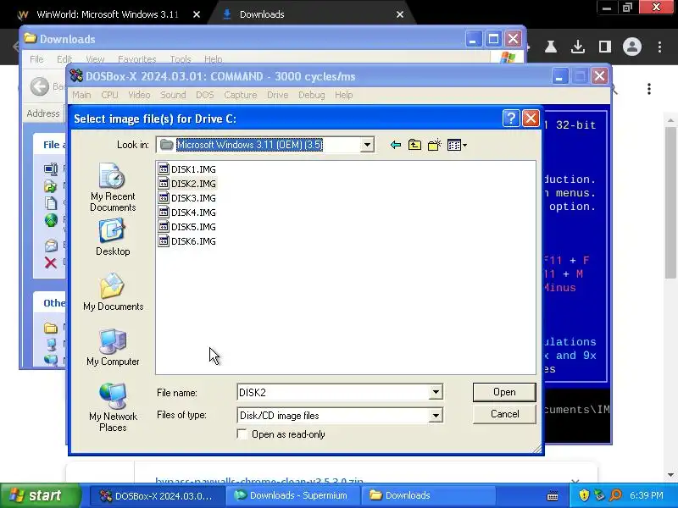
Task: Switch to Downloads - Supermium taskbar button
Action: pyautogui.click(x=292, y=495)
